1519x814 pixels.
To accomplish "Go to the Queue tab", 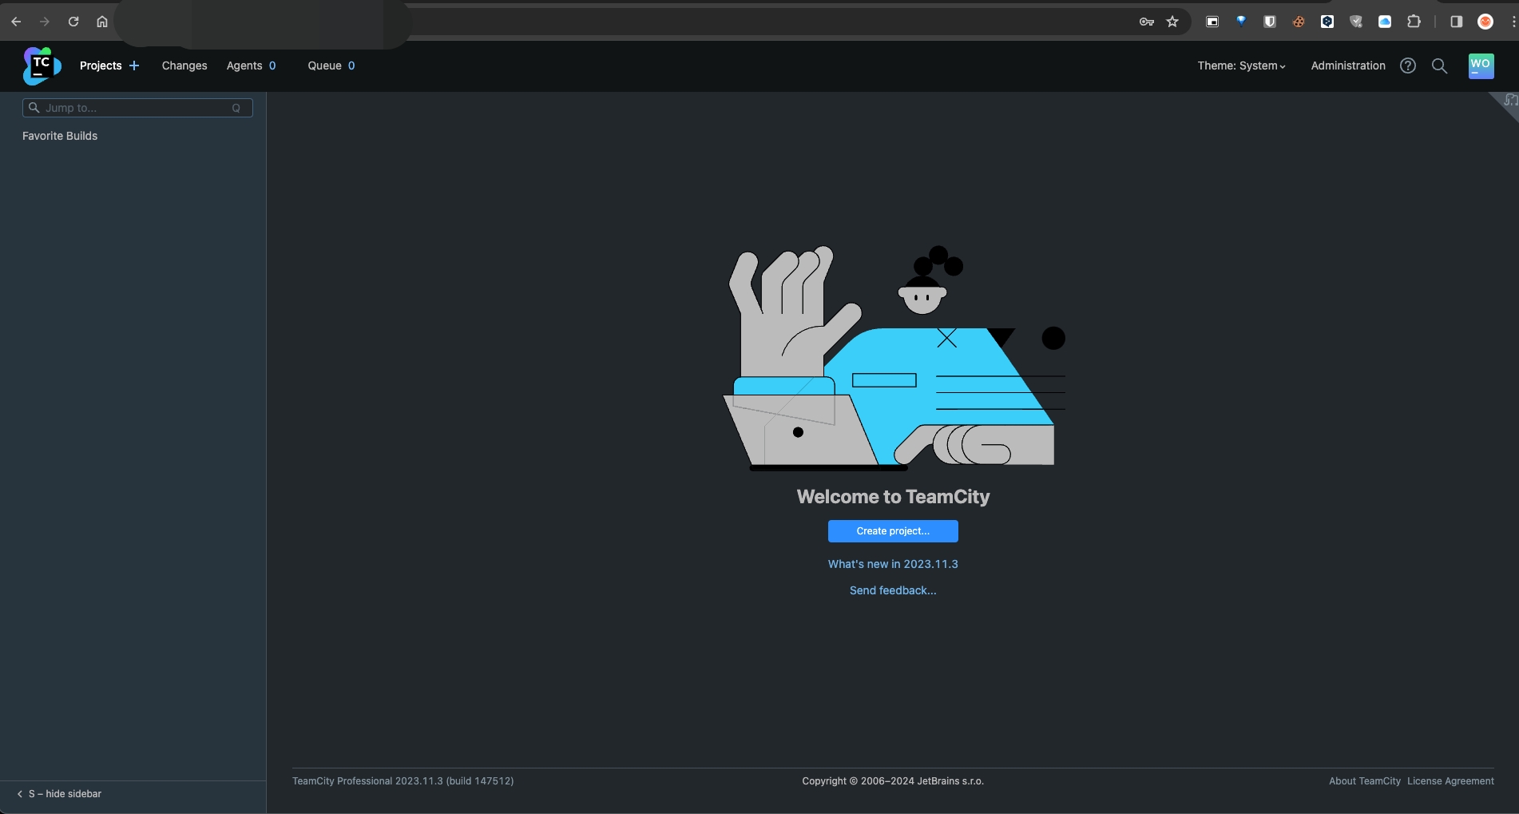I will (324, 66).
